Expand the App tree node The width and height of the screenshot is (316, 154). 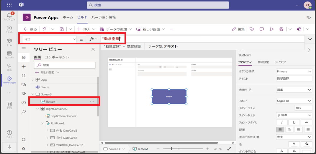(33, 80)
